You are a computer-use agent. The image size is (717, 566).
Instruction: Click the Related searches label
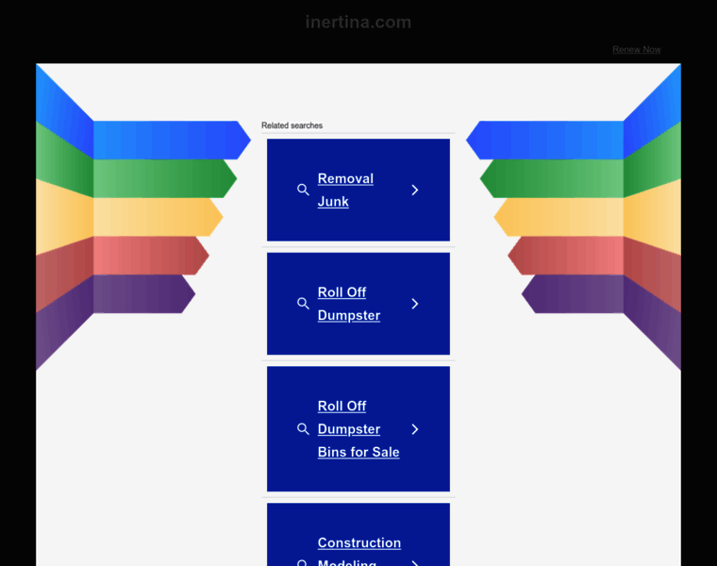[x=292, y=125]
